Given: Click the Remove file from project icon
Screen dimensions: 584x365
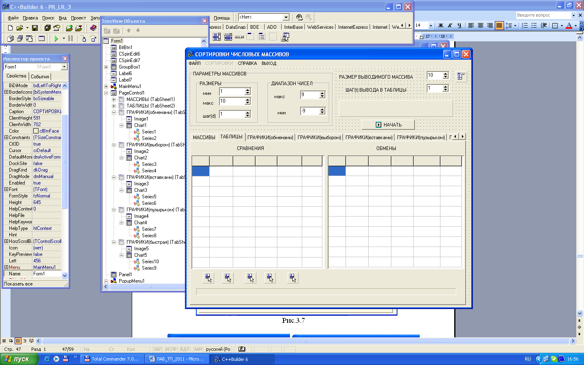Looking at the screenshot, I should [79, 28].
